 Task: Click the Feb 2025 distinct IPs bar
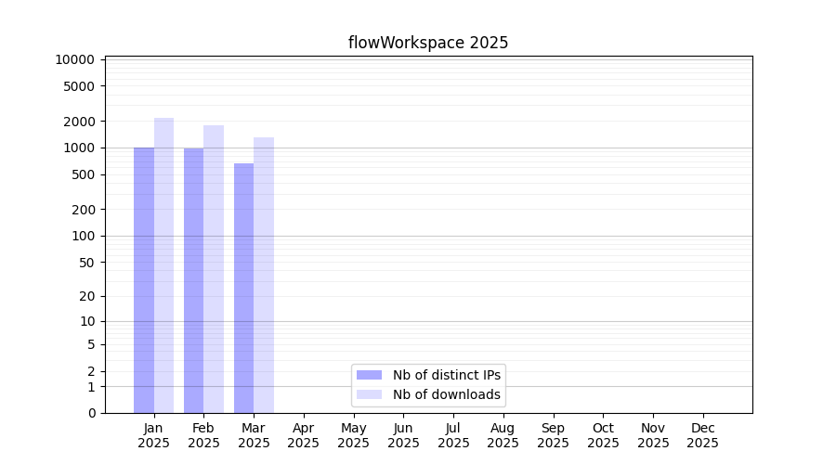click(193, 279)
